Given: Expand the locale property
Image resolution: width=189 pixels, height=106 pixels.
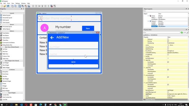Looking at the screenshot, I should point(144,96).
